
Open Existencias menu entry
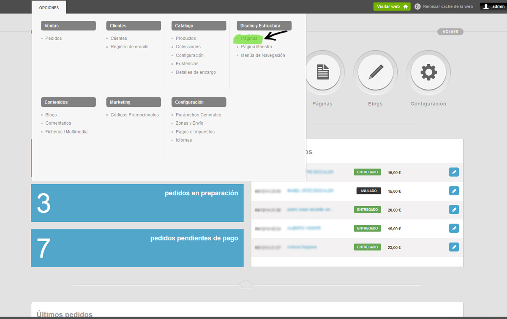click(187, 64)
